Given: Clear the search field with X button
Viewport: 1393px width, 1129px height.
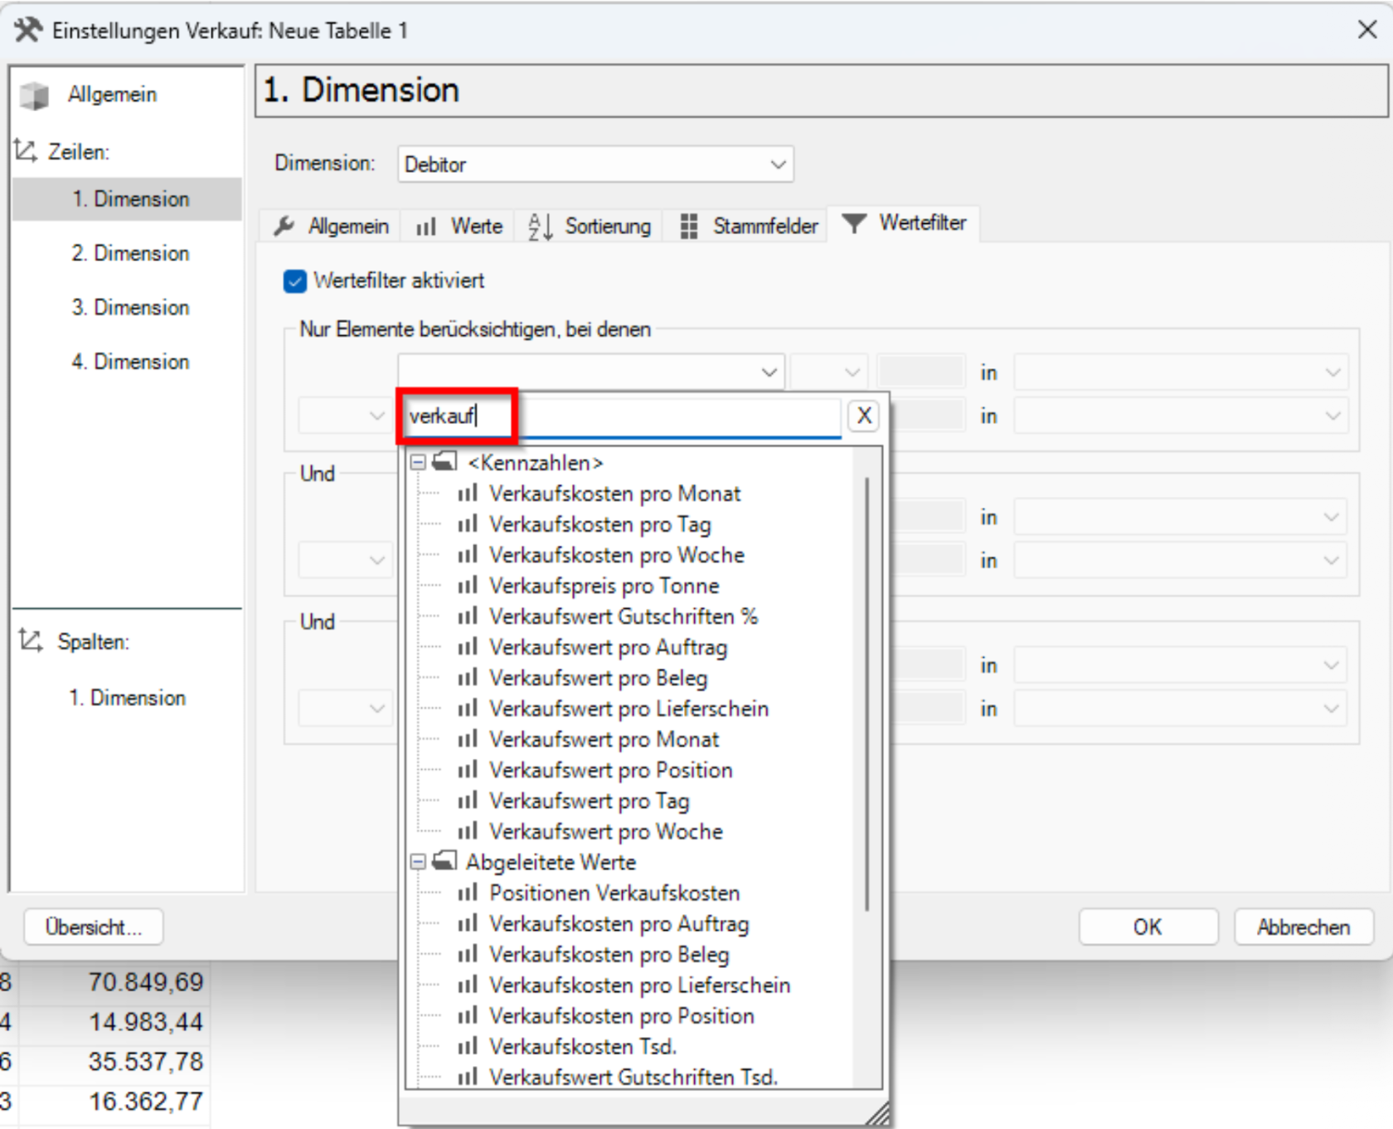Looking at the screenshot, I should tap(864, 416).
